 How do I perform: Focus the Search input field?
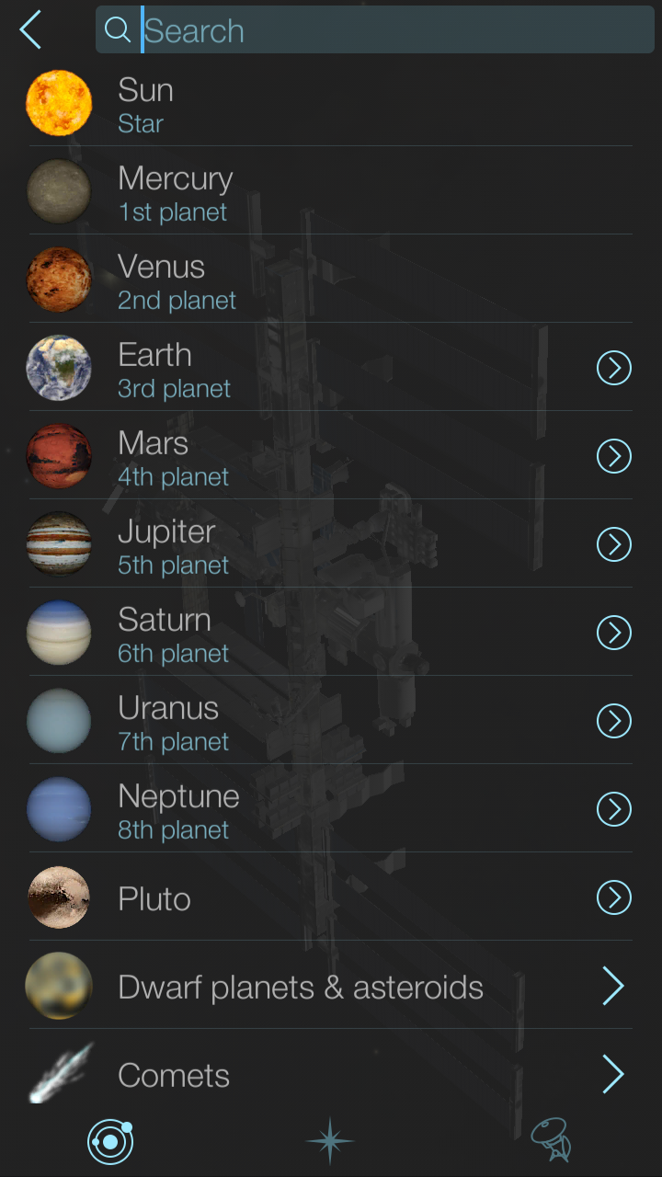click(395, 30)
